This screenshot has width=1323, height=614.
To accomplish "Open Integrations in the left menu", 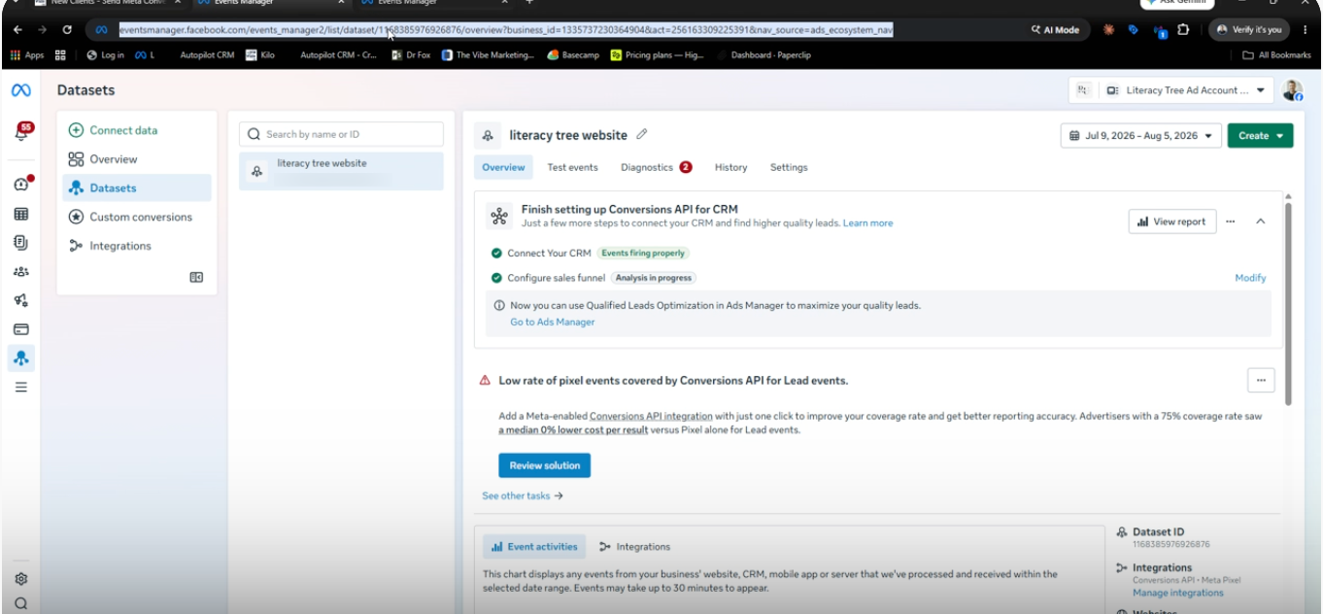I will coord(137,246).
